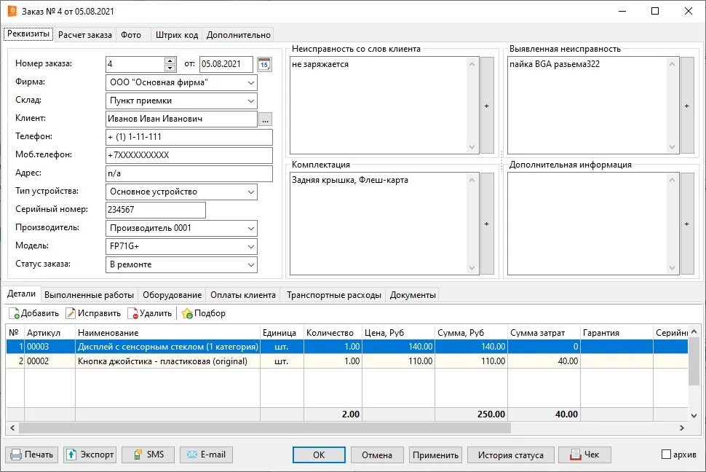706x472 pixels.
Task: Click the Цена, Руб column header
Action: (398, 333)
